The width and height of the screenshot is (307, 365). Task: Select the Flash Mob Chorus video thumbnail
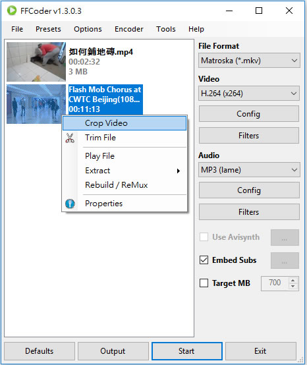point(36,104)
